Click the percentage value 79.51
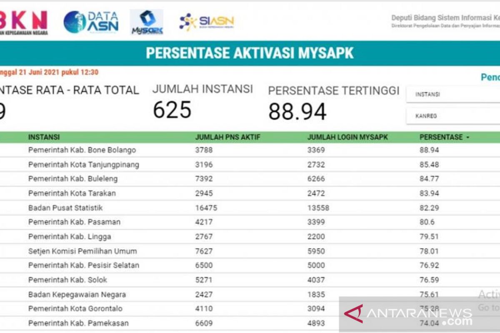 (x=429, y=236)
